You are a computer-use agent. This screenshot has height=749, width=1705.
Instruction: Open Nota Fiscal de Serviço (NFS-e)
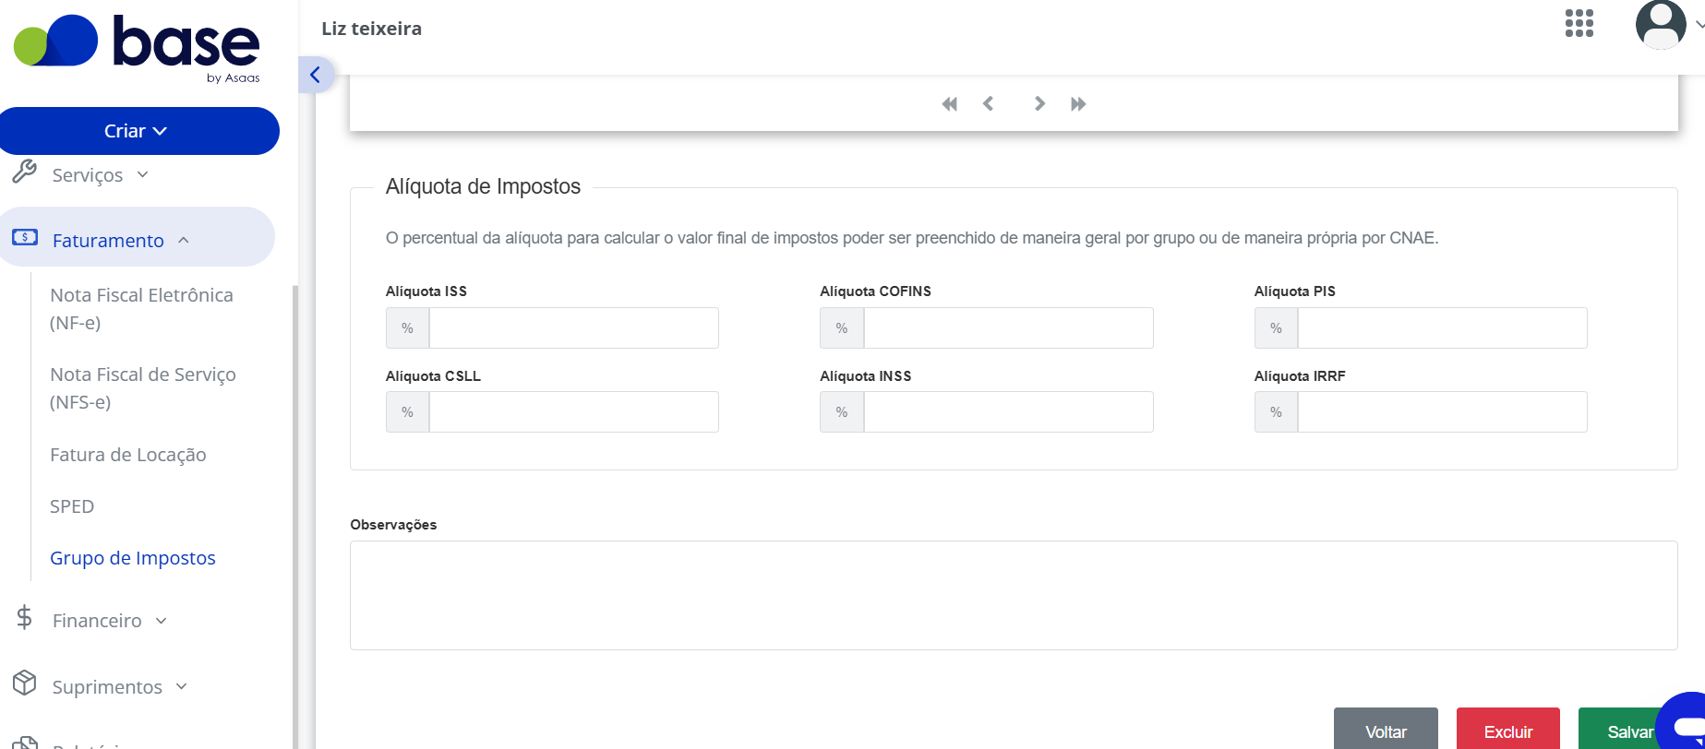[x=143, y=388]
